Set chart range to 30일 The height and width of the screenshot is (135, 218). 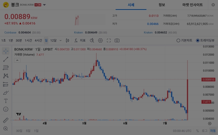(19, 131)
